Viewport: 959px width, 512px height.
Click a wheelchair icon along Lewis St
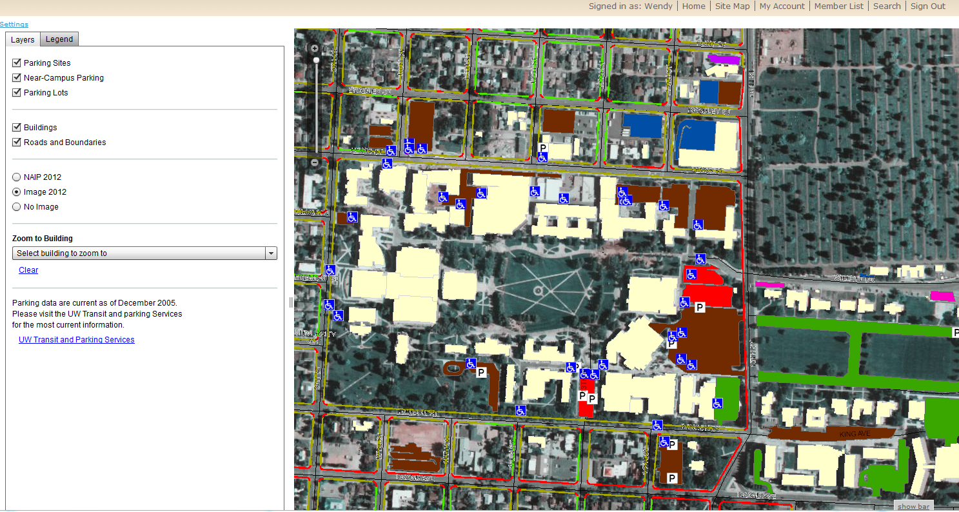[x=520, y=410]
